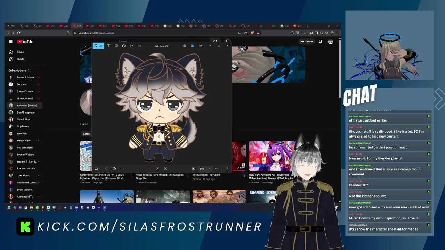
Task: Open title bar more options beside Designer icon
Action: point(200,46)
